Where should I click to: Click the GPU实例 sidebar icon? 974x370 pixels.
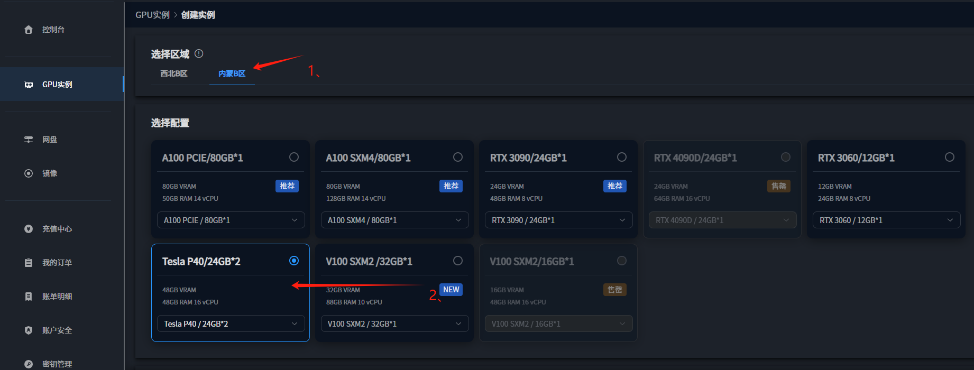(x=29, y=85)
